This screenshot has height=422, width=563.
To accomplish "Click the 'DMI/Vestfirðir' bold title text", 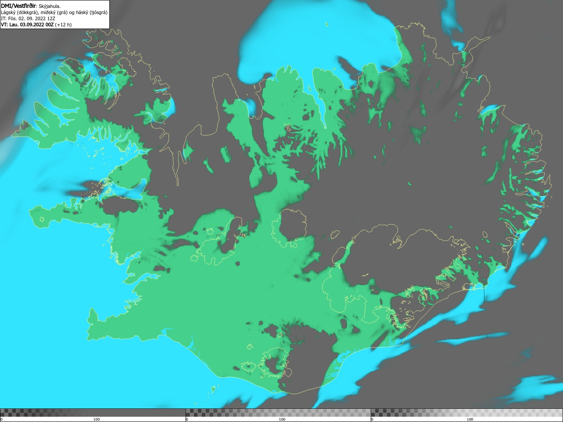I will (18, 6).
